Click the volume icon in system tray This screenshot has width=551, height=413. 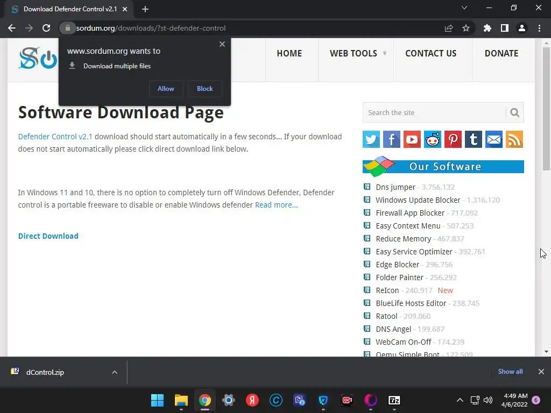click(x=488, y=400)
